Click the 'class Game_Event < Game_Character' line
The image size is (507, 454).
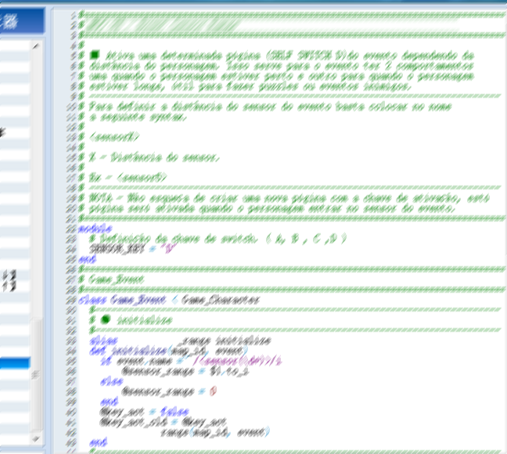(169, 301)
